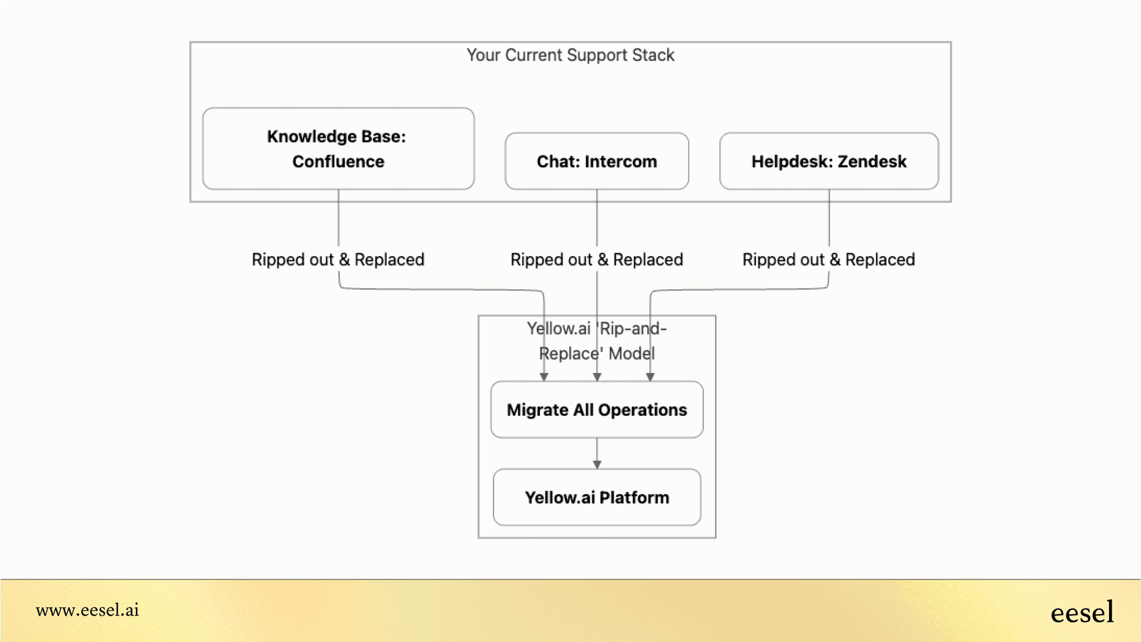Open the www.eesel.ai link

pos(87,610)
